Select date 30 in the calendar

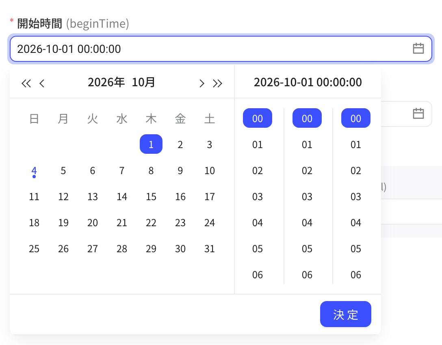180,249
